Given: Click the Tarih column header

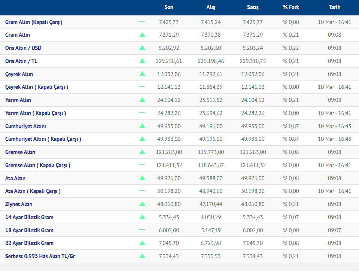Looking at the screenshot, I should point(334,7).
